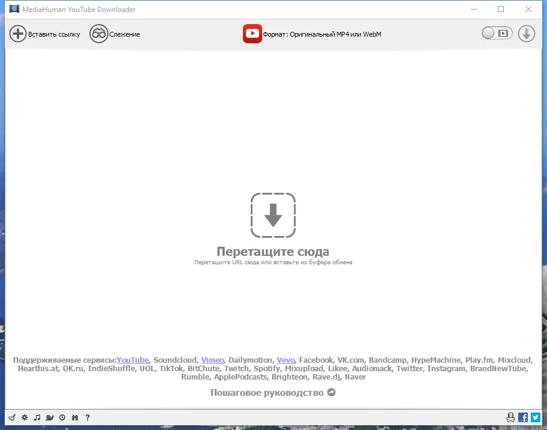Screen dimensions: 547x430
Task: Open the Vimeo supported service link
Action: [x=212, y=360]
